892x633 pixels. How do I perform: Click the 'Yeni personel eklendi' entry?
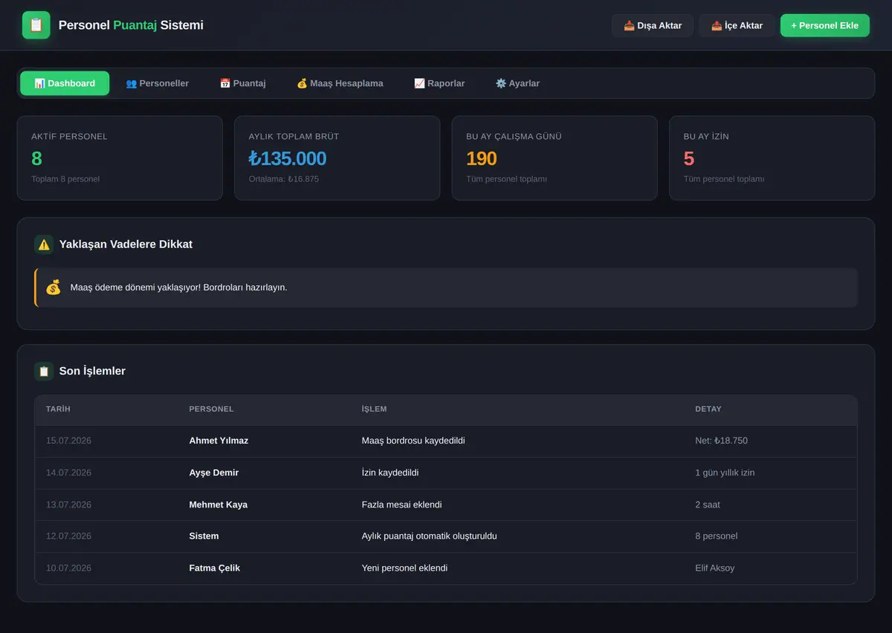405,568
